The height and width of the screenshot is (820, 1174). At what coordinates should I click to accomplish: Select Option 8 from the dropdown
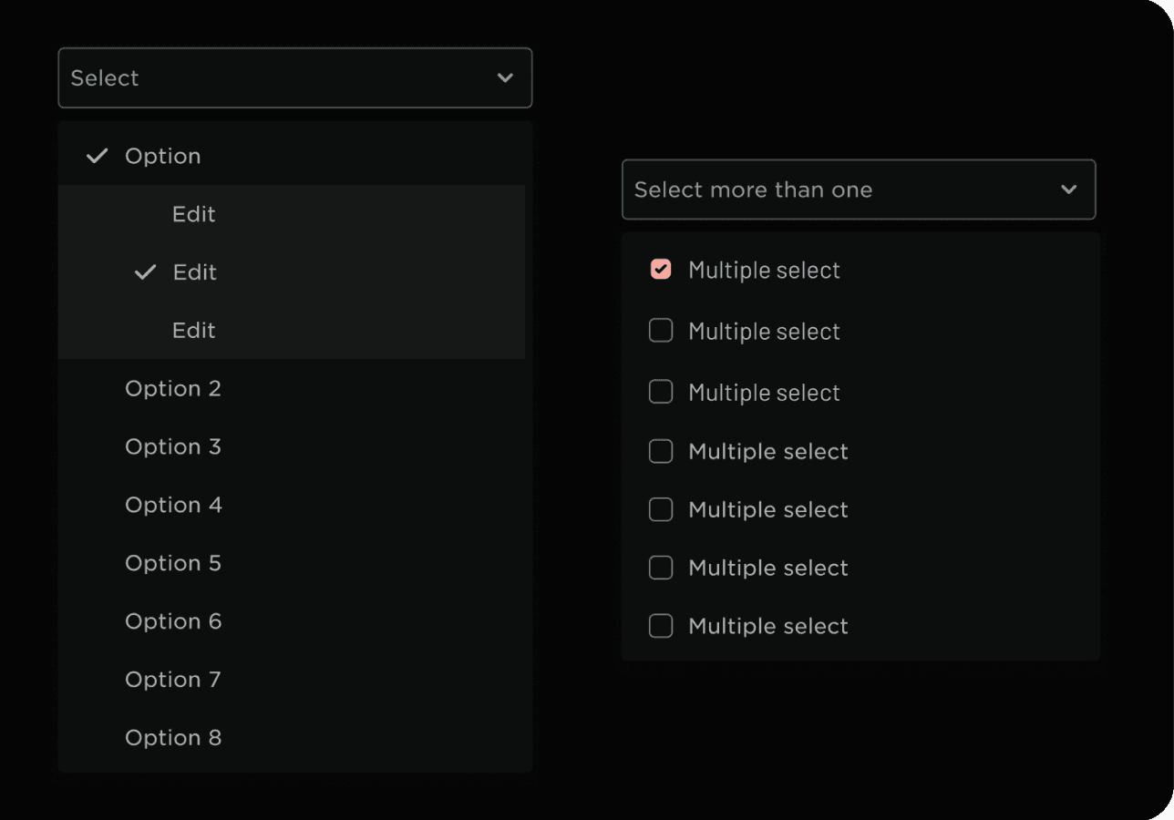[x=294, y=738]
